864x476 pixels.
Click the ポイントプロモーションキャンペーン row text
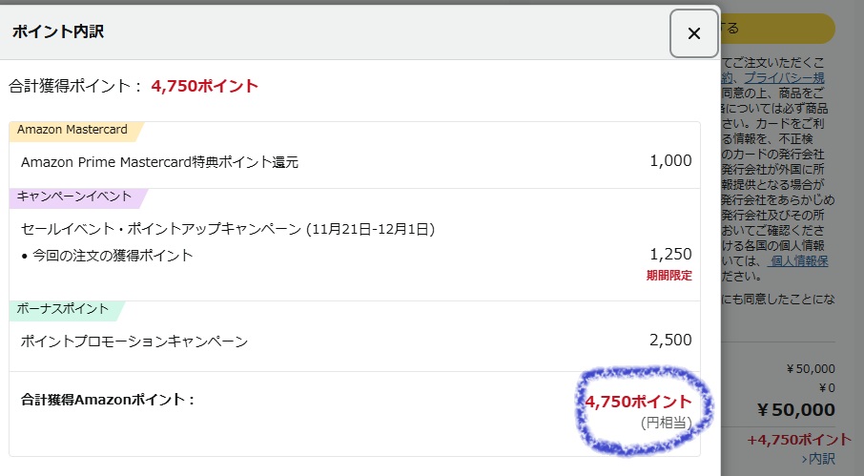pos(134,341)
